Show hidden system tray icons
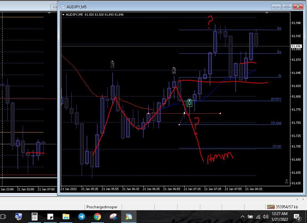Screen dimensions: 307x223 (x=243, y=217)
